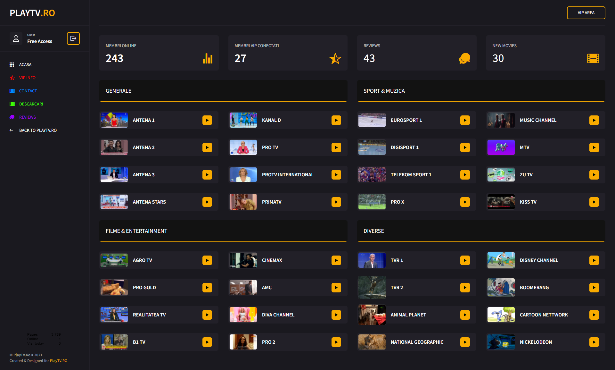Click the bar chart icon in Membri Online
615x370 pixels.
pos(208,58)
